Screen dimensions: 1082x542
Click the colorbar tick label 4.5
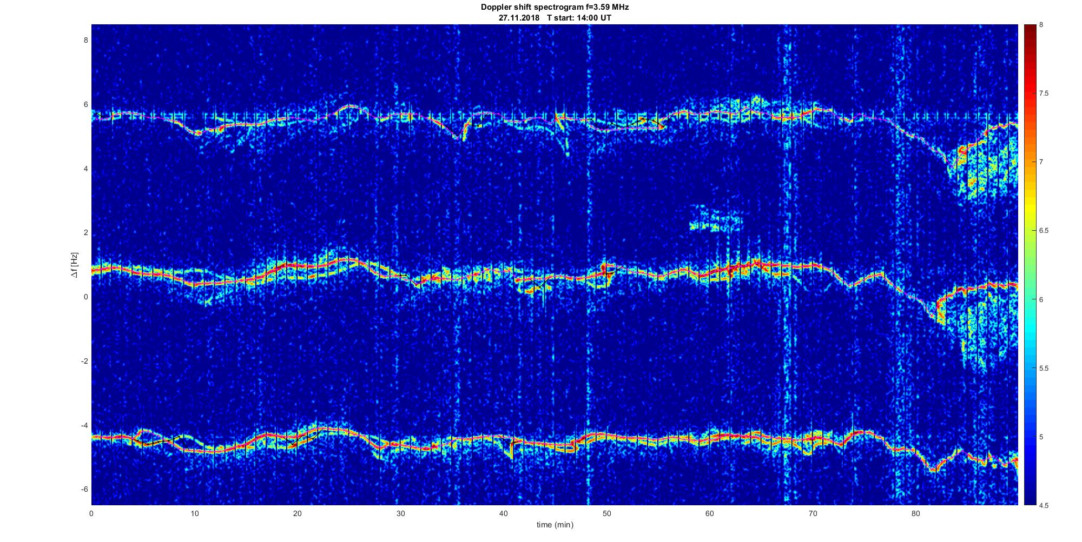(1044, 505)
